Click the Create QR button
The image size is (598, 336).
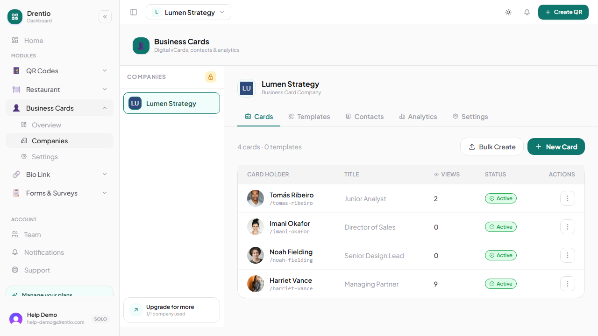click(x=563, y=12)
